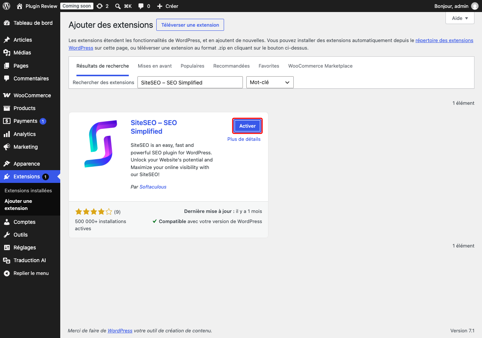Open the Softaculous author link
Screen dimensions: 482x338
click(153, 187)
